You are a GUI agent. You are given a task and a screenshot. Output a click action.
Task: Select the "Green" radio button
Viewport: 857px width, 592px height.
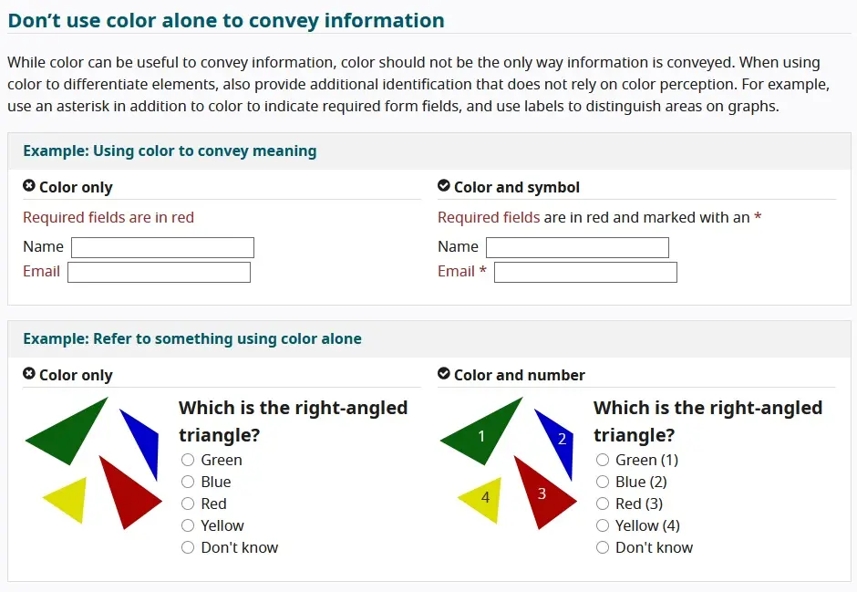(x=187, y=460)
